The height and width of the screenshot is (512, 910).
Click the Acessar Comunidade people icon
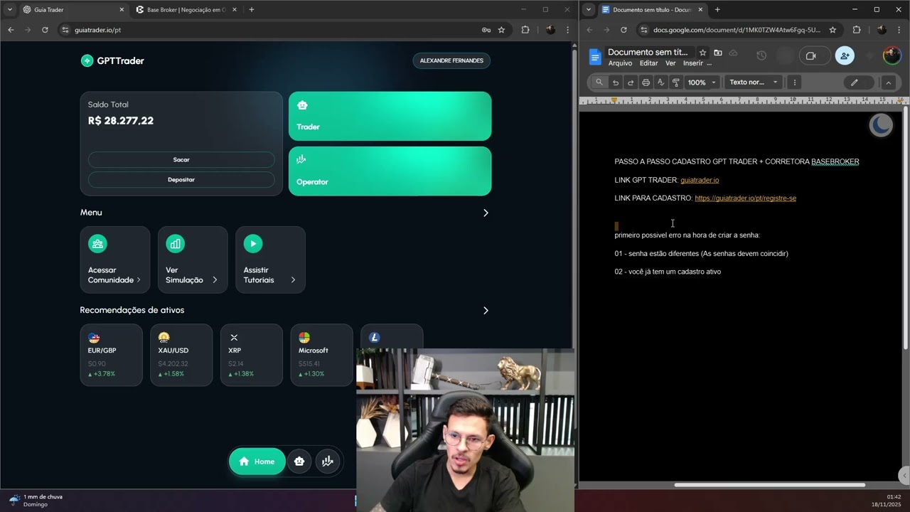coord(97,244)
